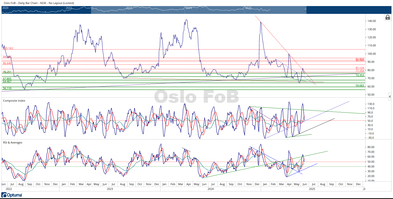The image size is (393, 199).
Task: Click the 140.00 price scale label
Action: coord(372,21)
